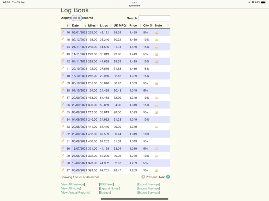This screenshot has width=269, height=201.
Task: Edit fuel-up entry 27 with pencil icon
Action: click(63, 170)
